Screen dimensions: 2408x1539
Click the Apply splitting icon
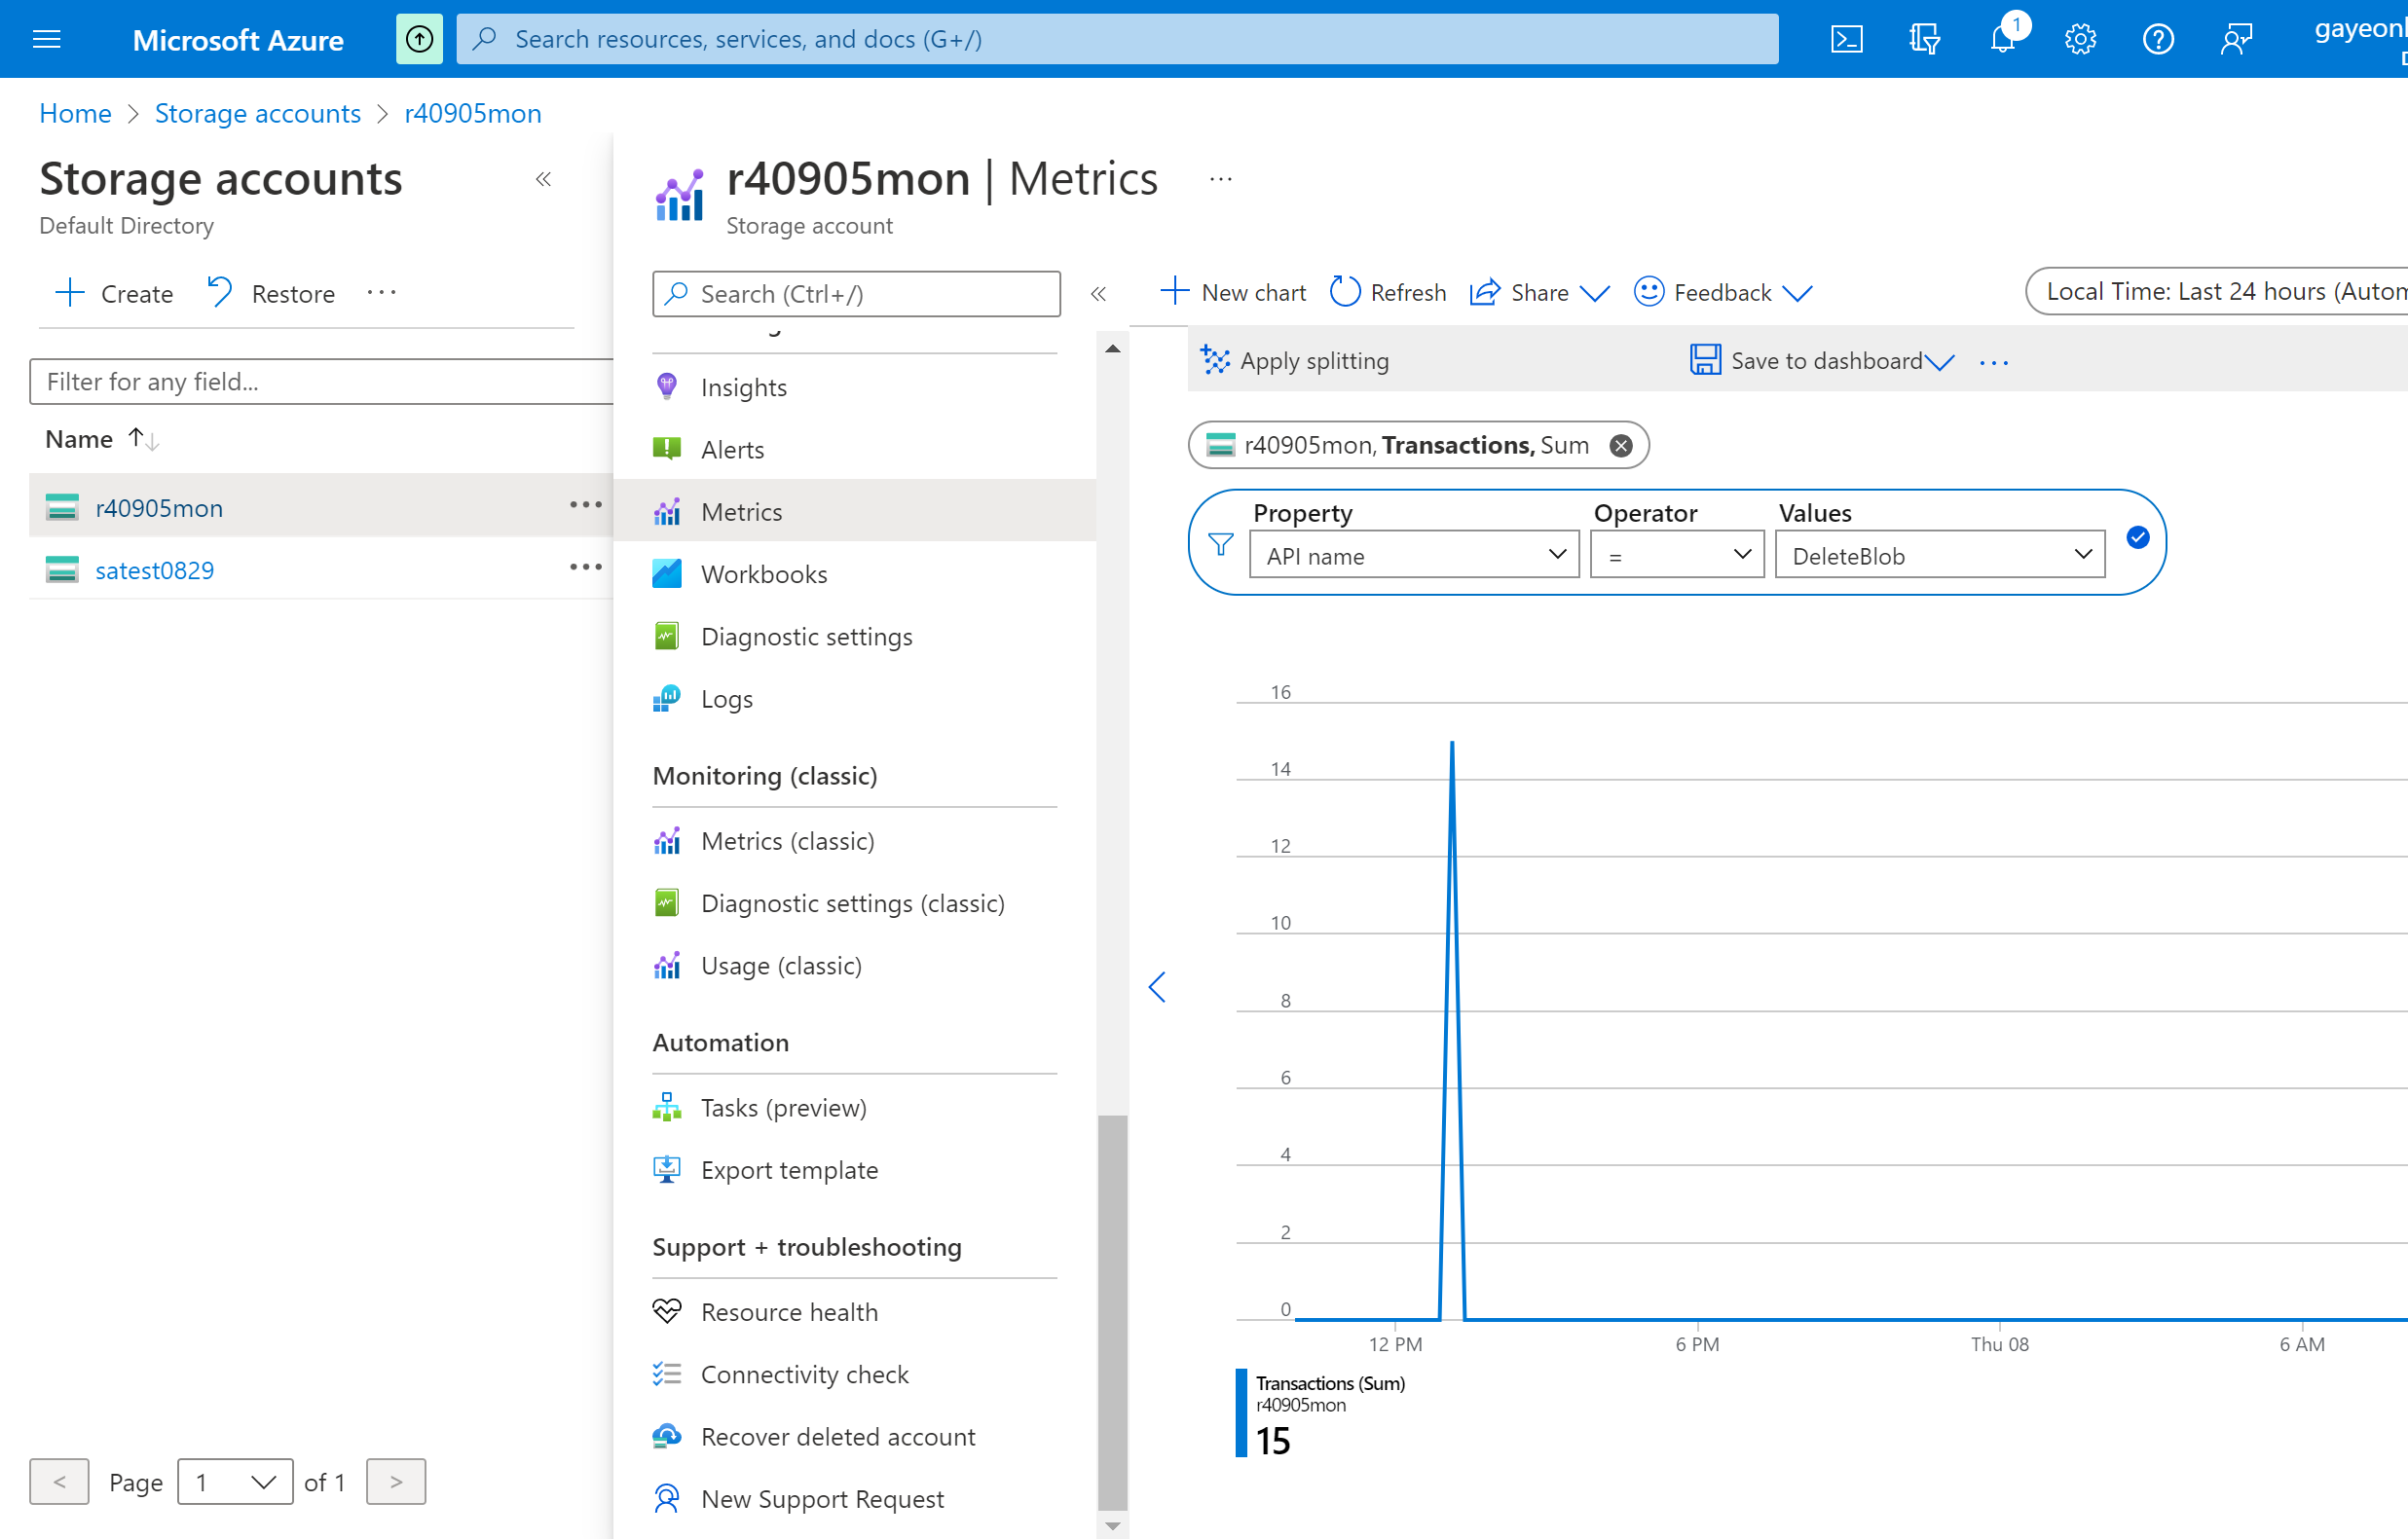coord(1215,360)
